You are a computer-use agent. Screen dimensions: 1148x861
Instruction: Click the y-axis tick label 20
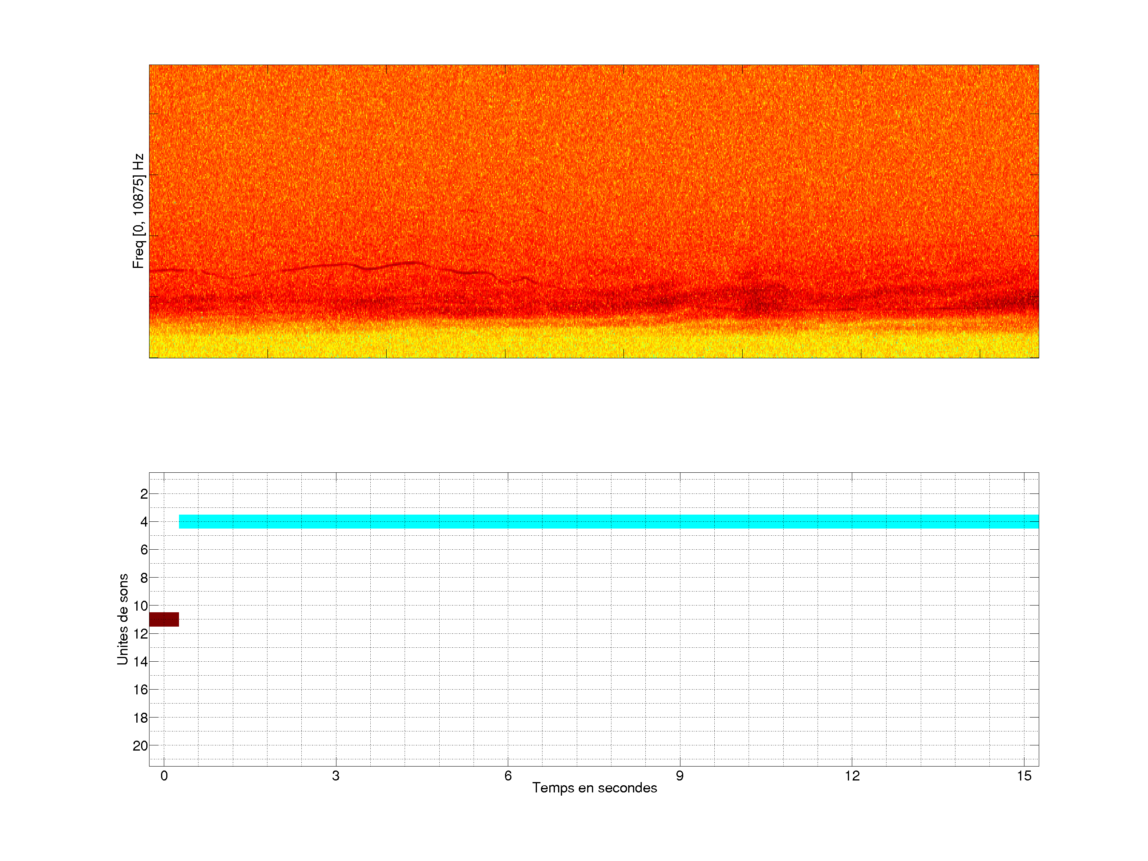point(140,746)
